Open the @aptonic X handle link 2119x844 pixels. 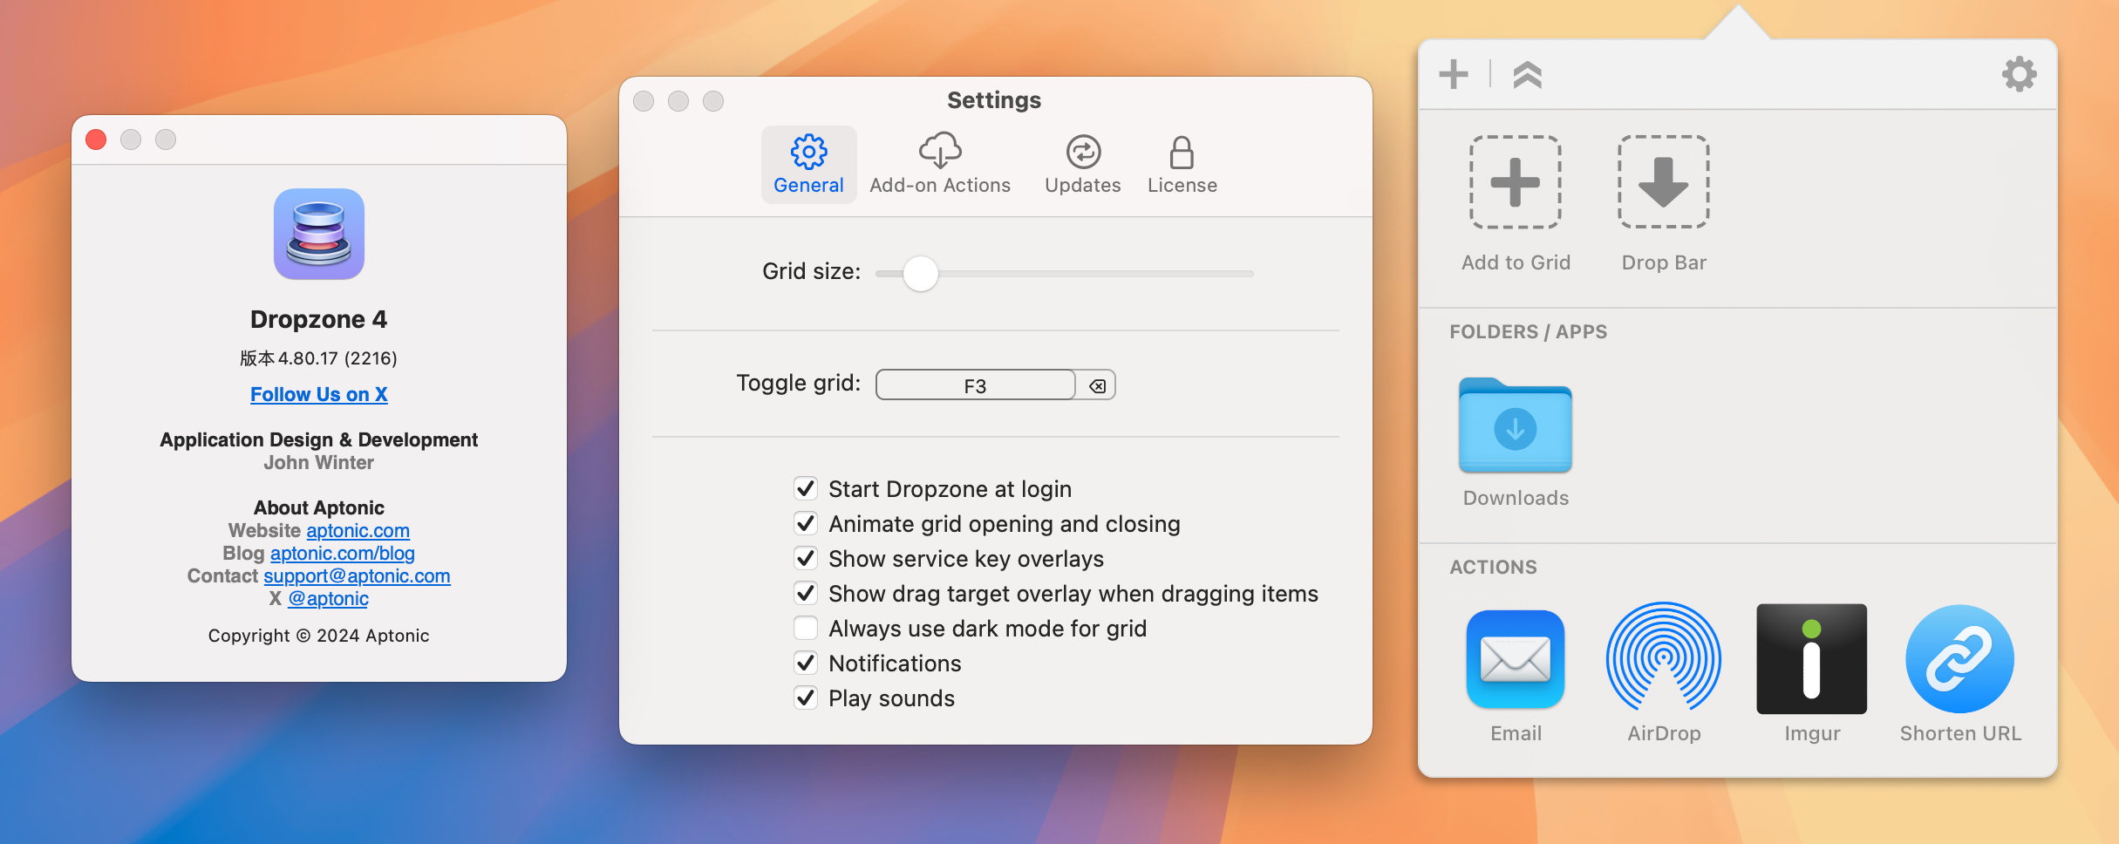tap(328, 598)
